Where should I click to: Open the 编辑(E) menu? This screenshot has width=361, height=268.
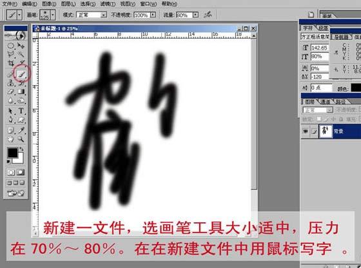click(x=30, y=4)
